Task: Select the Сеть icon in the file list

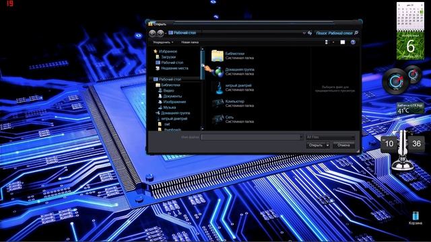Action: [x=218, y=120]
